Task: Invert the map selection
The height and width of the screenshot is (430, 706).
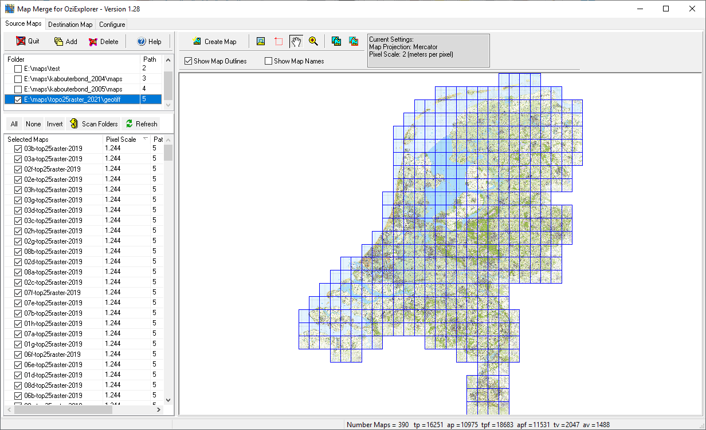Action: click(55, 124)
